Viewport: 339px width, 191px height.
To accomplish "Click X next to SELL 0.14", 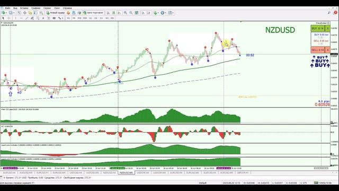I will [x=328, y=50].
